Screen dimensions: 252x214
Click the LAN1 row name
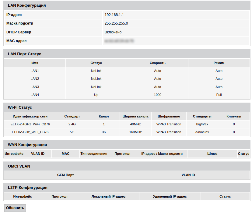pos(35,71)
